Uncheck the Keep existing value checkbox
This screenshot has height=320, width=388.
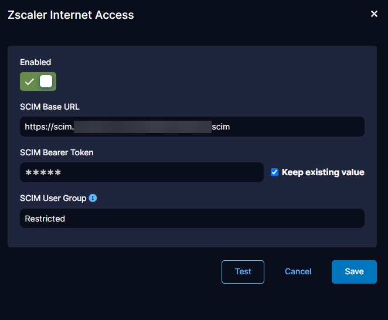274,172
